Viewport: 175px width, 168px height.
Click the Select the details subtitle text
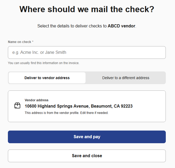72,26
